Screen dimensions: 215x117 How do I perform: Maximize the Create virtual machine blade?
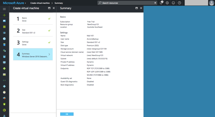(x=49, y=8)
